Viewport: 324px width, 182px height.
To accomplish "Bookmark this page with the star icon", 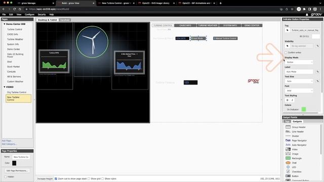I will tap(292, 9).
